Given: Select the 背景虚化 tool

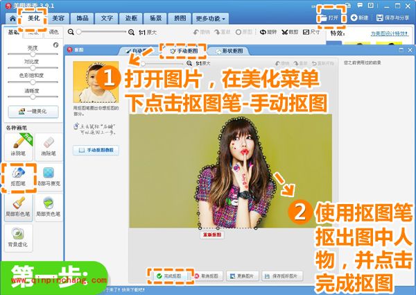Looking at the screenshot, I should (x=18, y=237).
